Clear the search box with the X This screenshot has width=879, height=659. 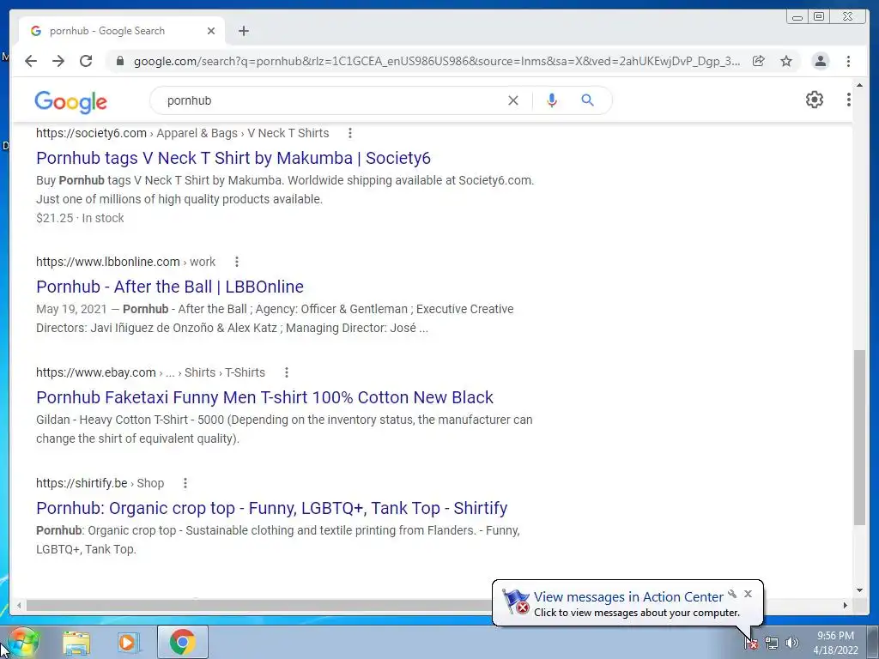[x=513, y=100]
